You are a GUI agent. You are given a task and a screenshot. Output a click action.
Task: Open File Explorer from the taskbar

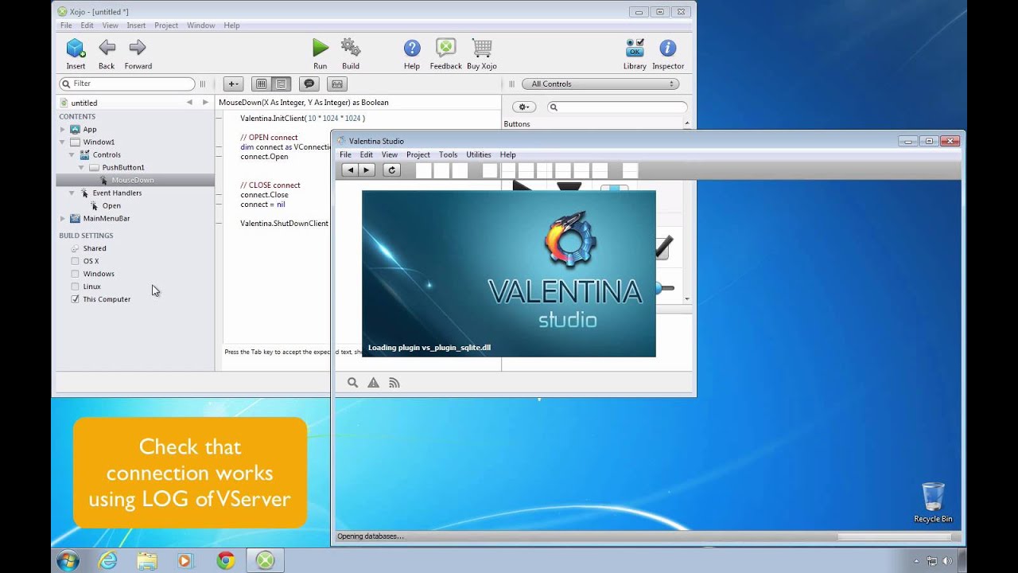point(147,561)
